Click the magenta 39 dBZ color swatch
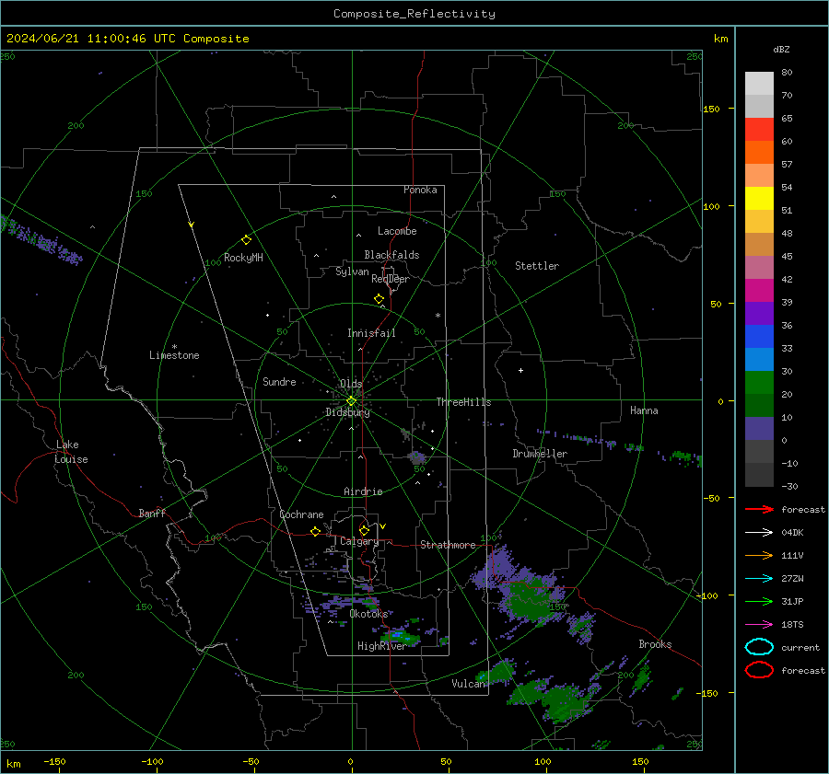The height and width of the screenshot is (774, 829). tap(759, 291)
